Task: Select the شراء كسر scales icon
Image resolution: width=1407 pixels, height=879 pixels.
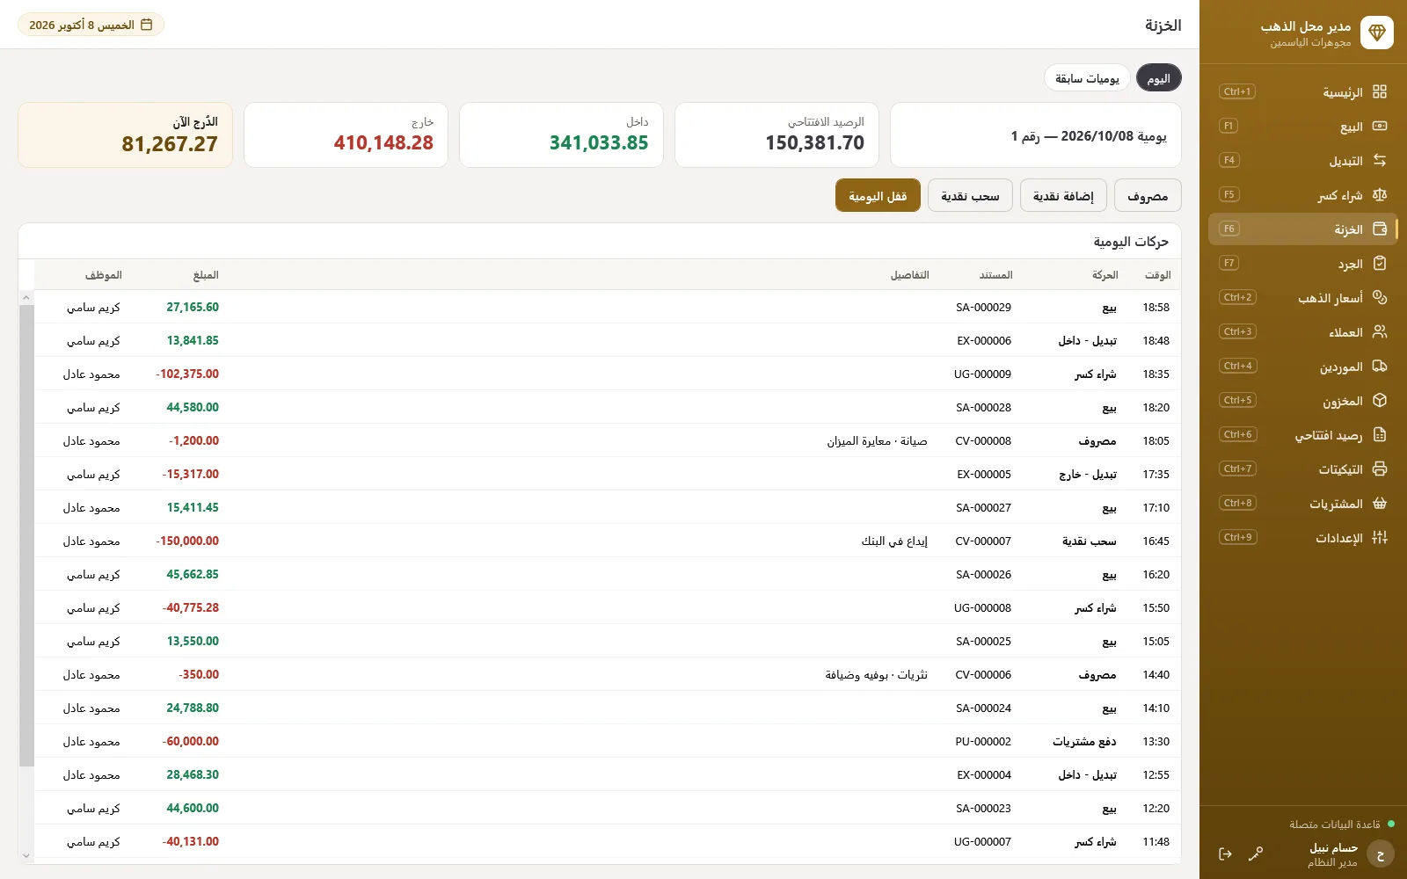Action: pyautogui.click(x=1379, y=194)
